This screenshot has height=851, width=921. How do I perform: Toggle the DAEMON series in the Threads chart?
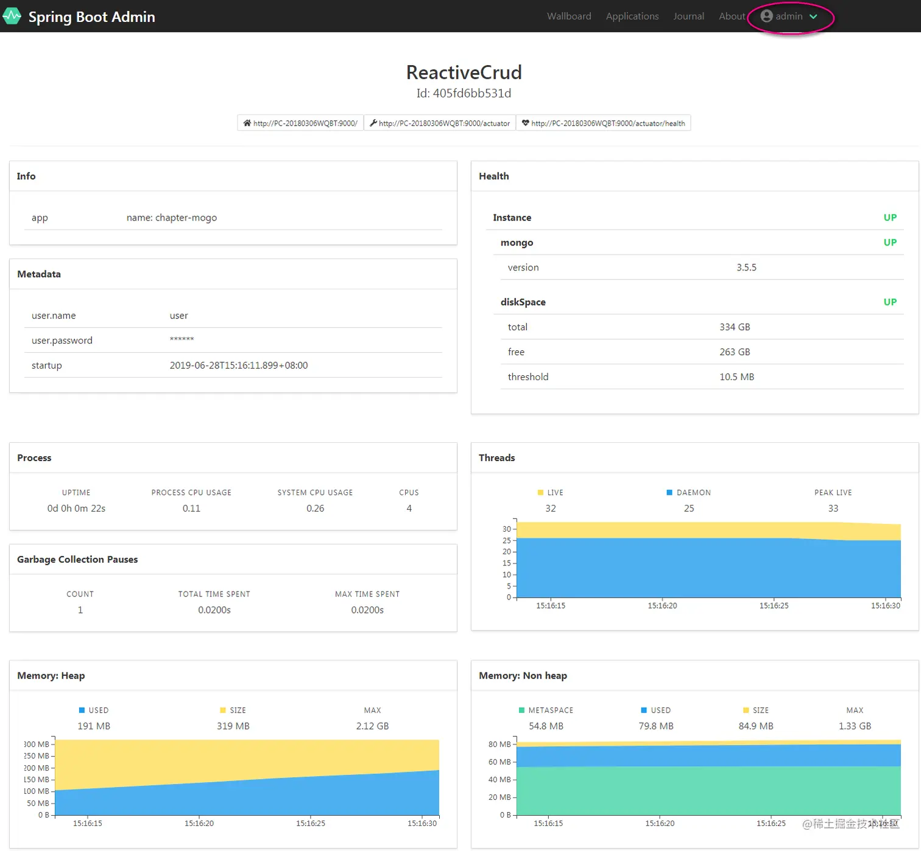coord(670,492)
